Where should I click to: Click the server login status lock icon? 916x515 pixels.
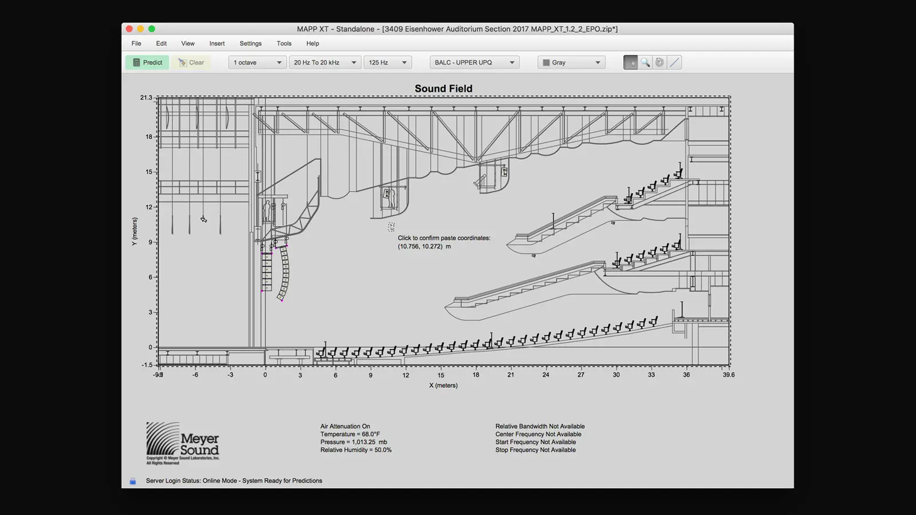click(x=133, y=481)
